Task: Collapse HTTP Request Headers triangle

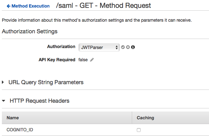Action: [x=3, y=101]
